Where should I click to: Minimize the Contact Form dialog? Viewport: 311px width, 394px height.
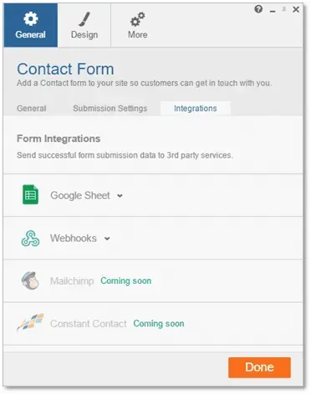coord(273,10)
